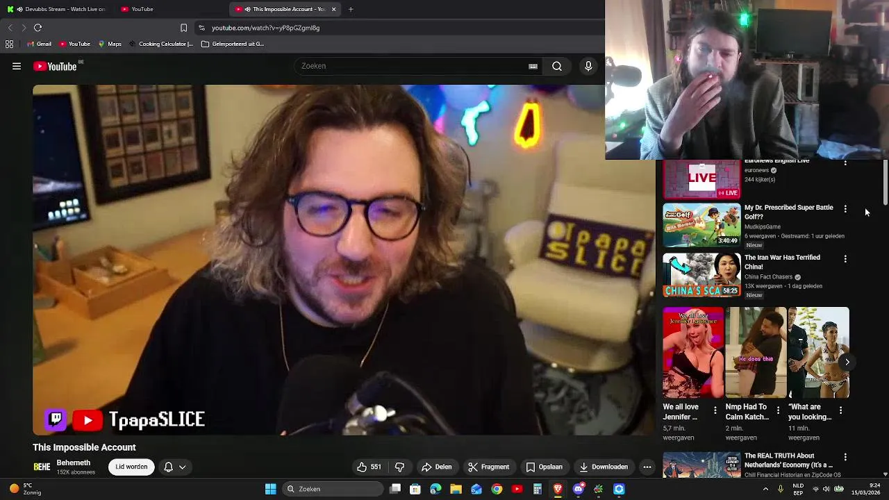The width and height of the screenshot is (889, 500).
Task: Open options for What are you looking short
Action: click(840, 410)
